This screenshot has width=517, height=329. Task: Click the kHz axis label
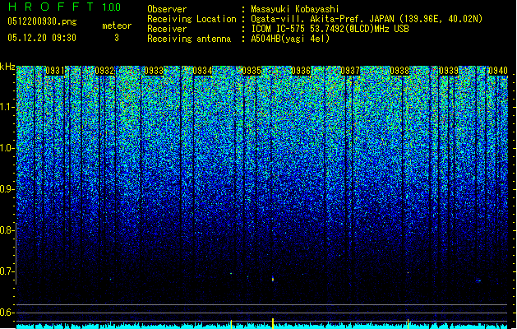click(x=7, y=67)
